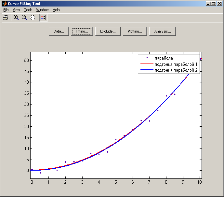
Task: Click the red line sample in legend
Action: pyautogui.click(x=147, y=64)
